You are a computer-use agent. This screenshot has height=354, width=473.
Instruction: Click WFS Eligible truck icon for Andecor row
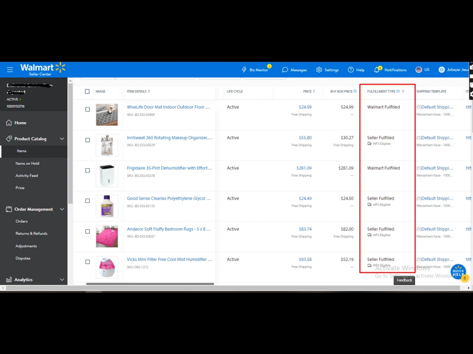pos(369,235)
